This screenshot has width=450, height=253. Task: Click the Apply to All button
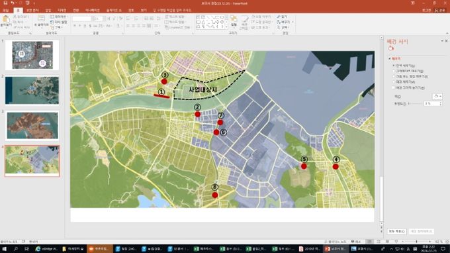pyautogui.click(x=397, y=231)
